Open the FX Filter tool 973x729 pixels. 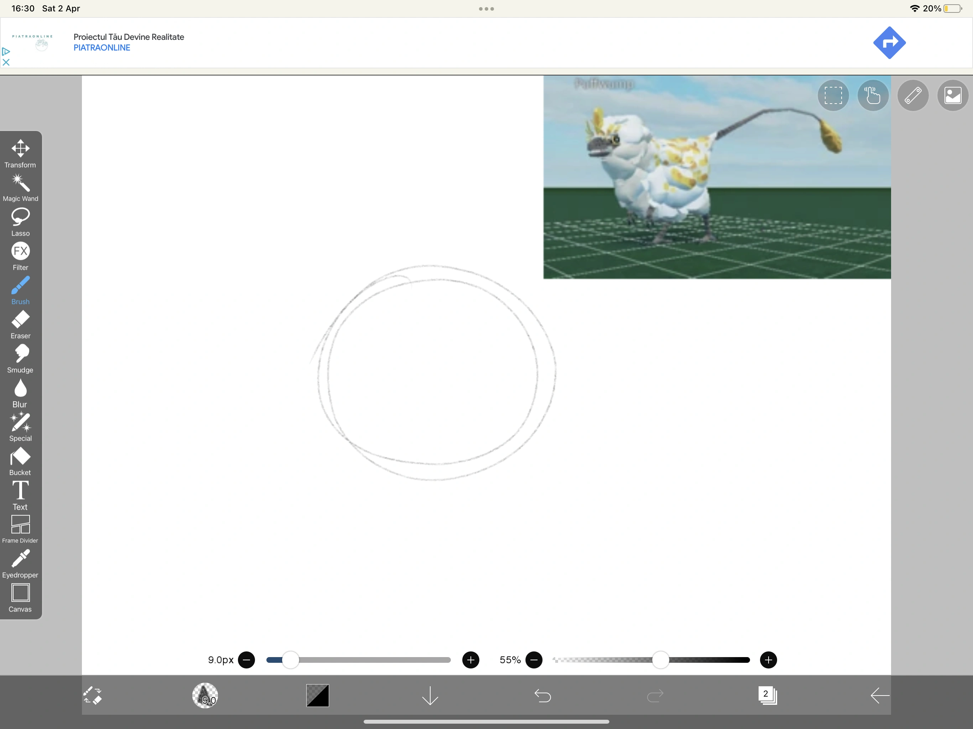[x=20, y=256]
